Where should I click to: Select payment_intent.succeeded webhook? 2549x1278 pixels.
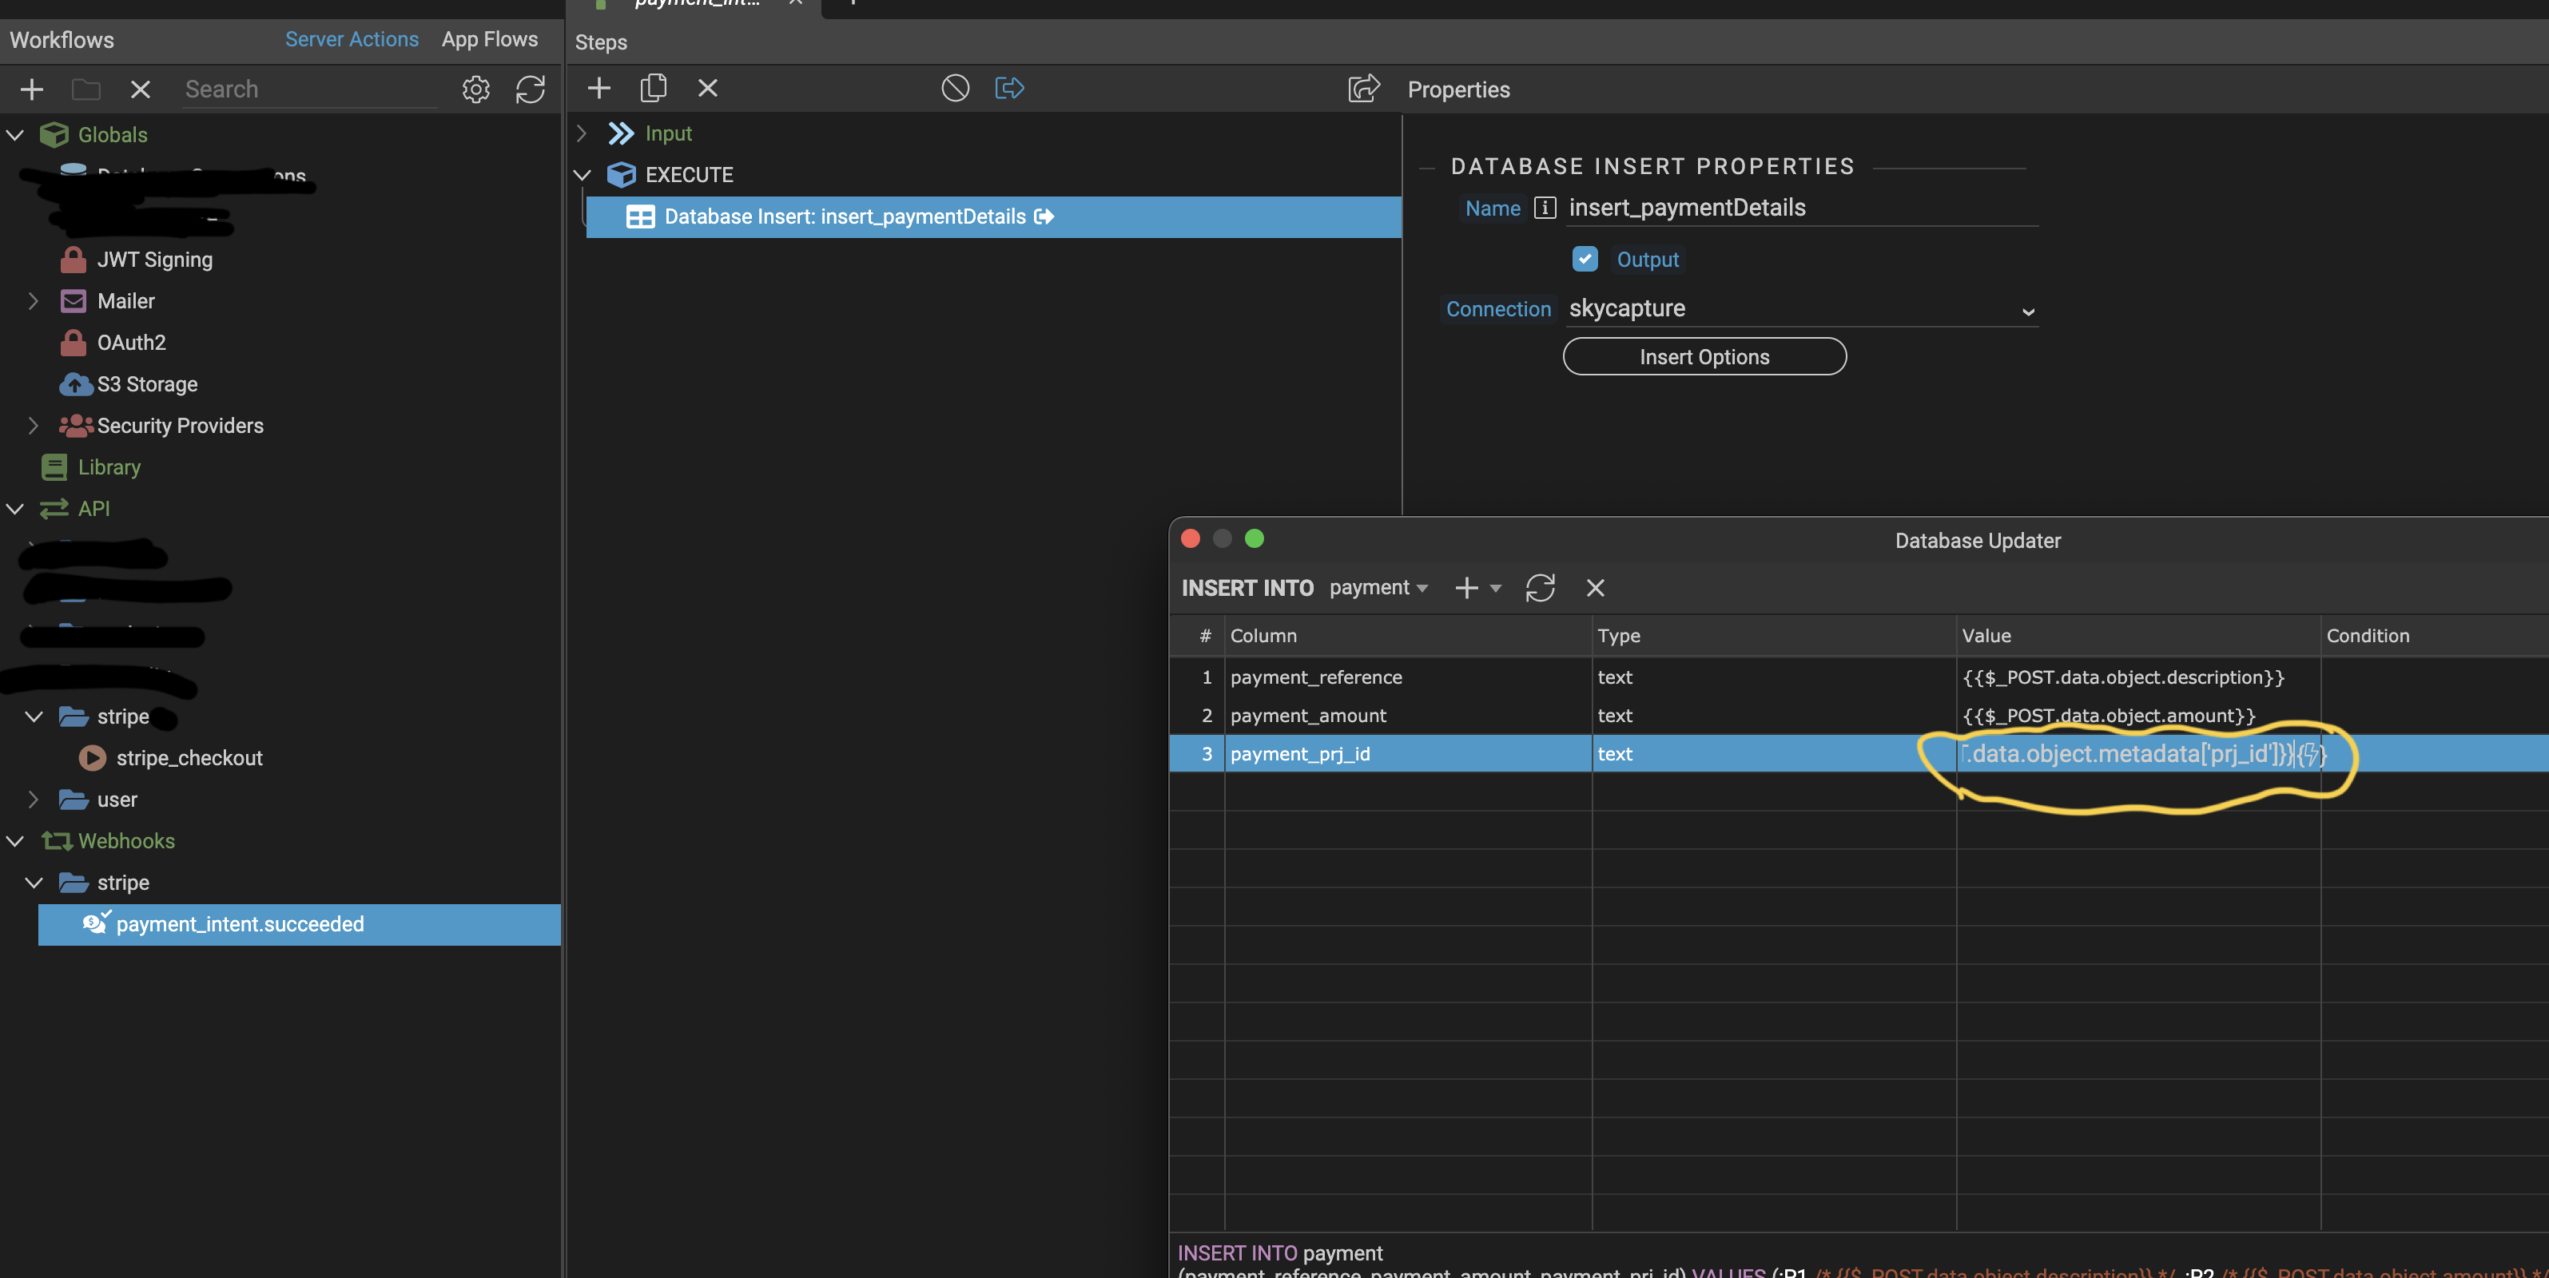click(299, 924)
